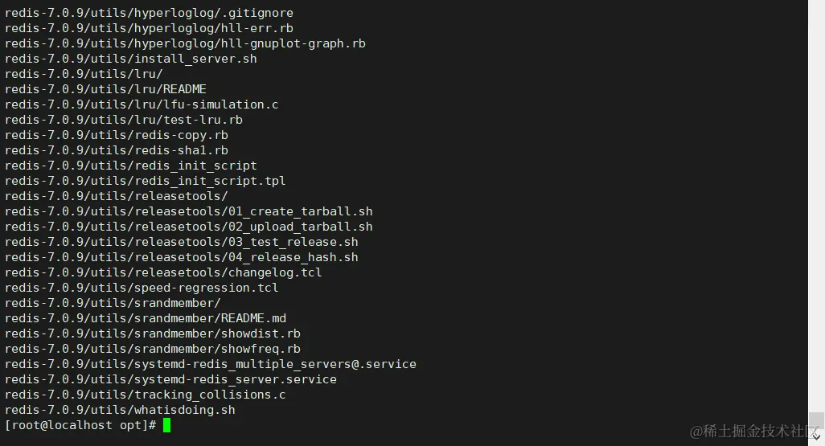825x446 pixels.
Task: Click the [root@localhost opt]# prompt
Action: [x=80, y=425]
